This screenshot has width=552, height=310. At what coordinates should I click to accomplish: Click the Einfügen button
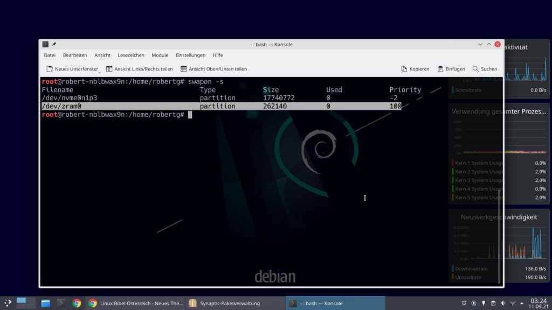click(x=451, y=69)
